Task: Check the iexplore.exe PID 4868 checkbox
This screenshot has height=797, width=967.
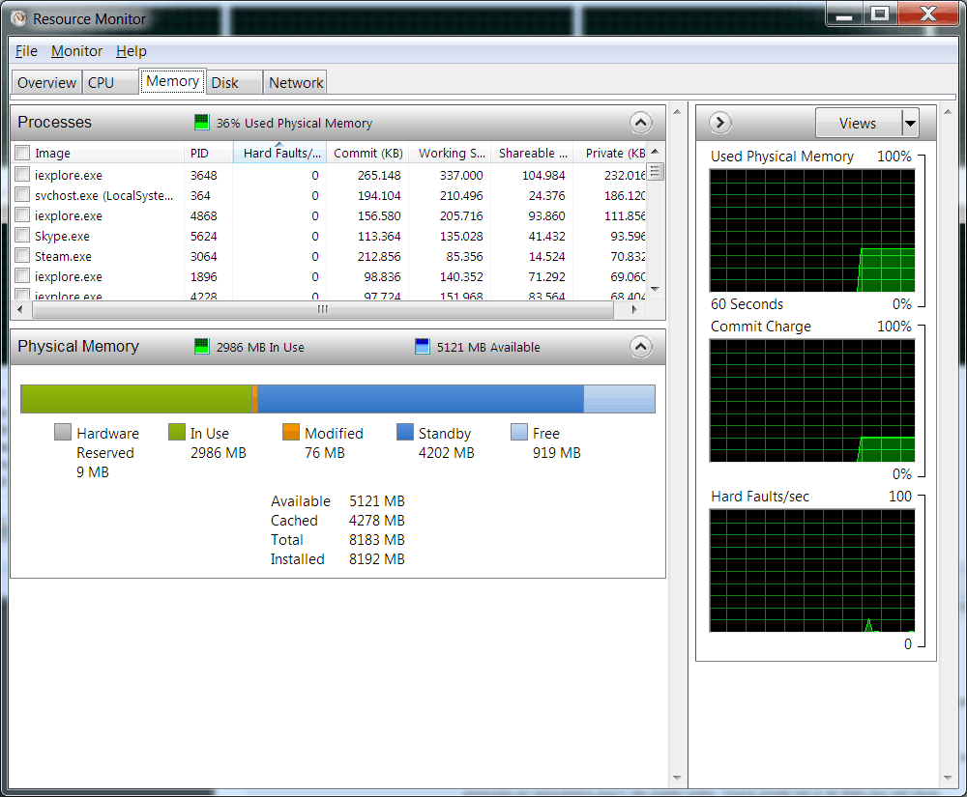Action: [x=22, y=215]
